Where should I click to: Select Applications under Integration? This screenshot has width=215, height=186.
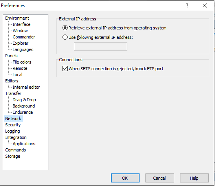point(24,144)
